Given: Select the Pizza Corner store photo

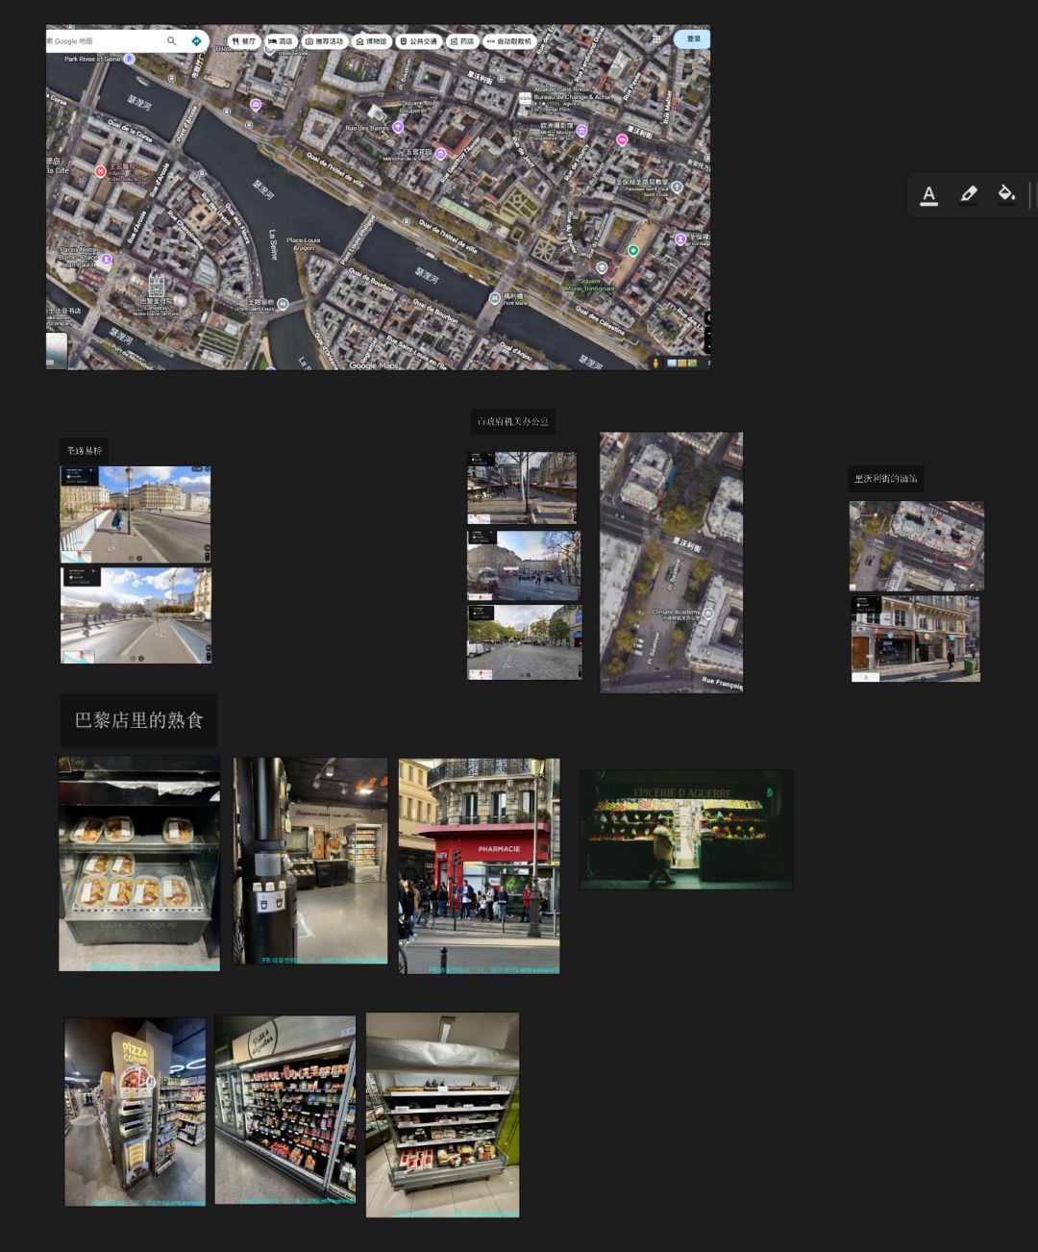Looking at the screenshot, I should [135, 1112].
